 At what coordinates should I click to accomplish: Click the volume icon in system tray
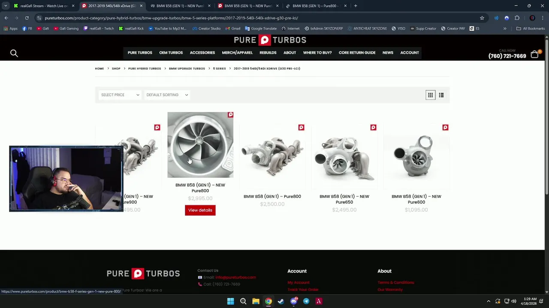coord(514,301)
